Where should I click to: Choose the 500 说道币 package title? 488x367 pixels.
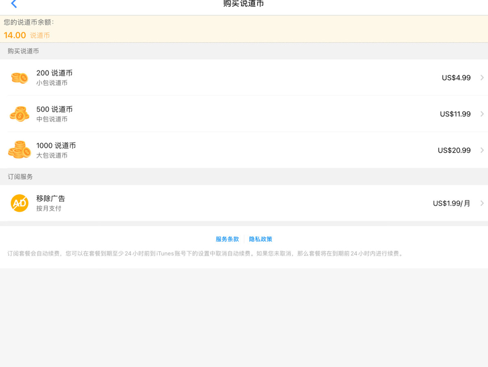(54, 109)
